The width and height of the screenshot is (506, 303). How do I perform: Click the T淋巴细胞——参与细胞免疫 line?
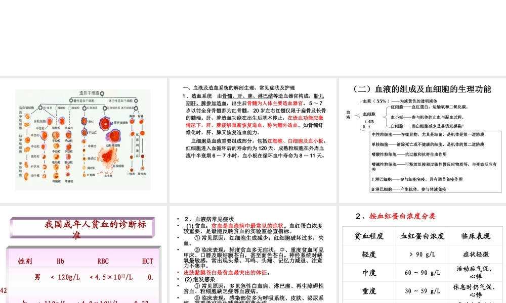pyautogui.click(x=417, y=179)
